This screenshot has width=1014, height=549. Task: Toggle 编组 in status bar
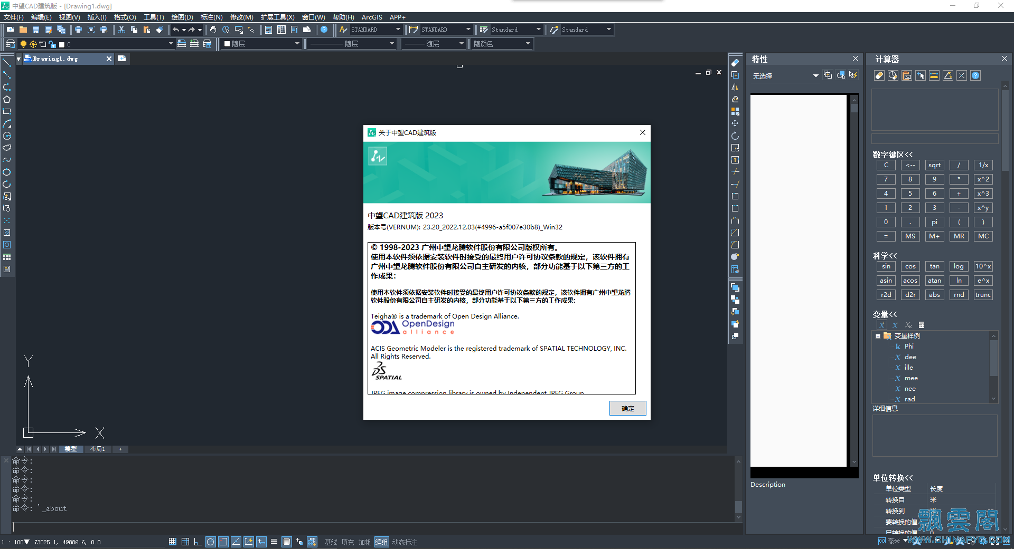pos(381,542)
